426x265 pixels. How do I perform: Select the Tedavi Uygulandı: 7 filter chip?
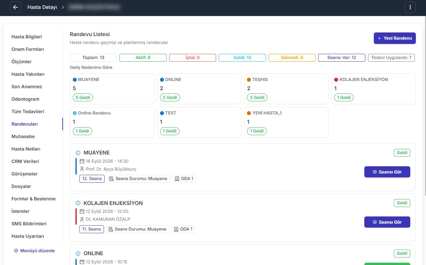click(391, 58)
